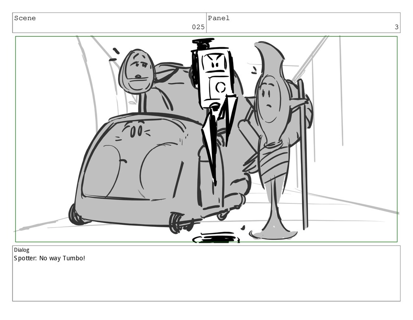Click the 'Panel' header label

tap(219, 18)
